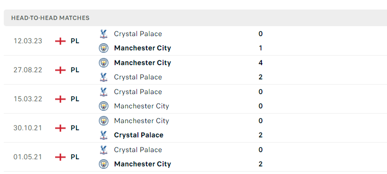The width and height of the screenshot is (387, 174).
Task: Click Manchester City score 4 in 27.08.22 match
Action: tap(261, 63)
